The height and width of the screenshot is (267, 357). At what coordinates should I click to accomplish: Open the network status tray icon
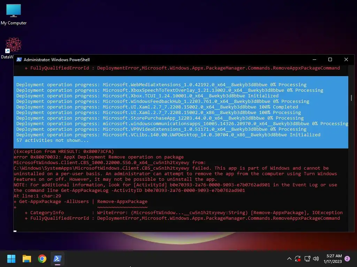click(307, 259)
